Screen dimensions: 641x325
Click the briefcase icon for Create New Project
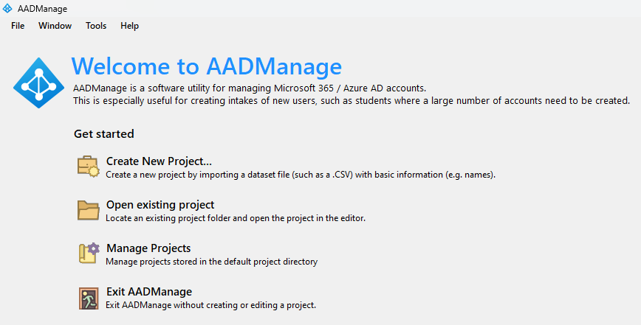[89, 167]
